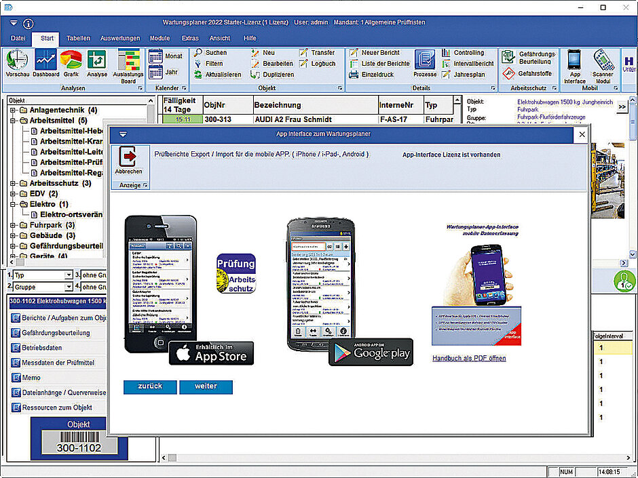Open the Typ filter dropdown
Screen dimensions: 638x478
click(x=69, y=276)
